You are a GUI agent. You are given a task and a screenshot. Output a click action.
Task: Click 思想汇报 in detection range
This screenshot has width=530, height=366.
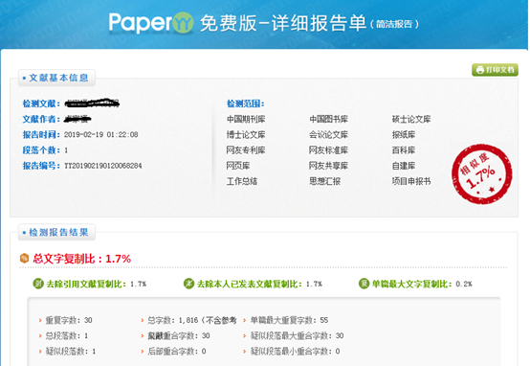325,181
